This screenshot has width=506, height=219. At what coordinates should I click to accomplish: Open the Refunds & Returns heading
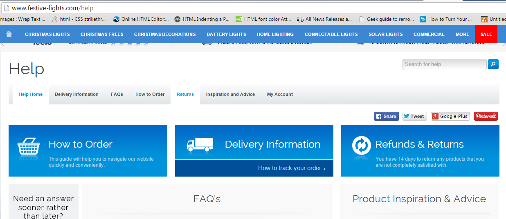point(420,144)
